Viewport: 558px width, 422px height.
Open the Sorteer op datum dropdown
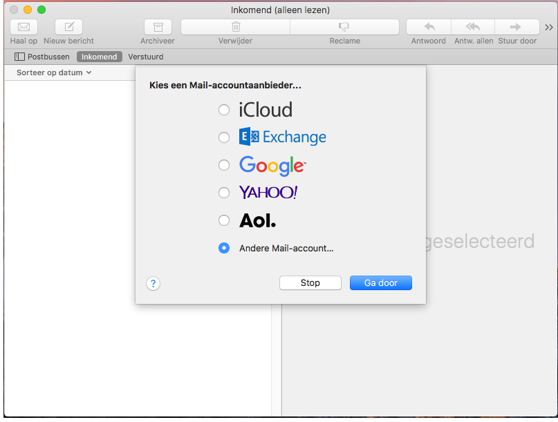click(x=54, y=73)
